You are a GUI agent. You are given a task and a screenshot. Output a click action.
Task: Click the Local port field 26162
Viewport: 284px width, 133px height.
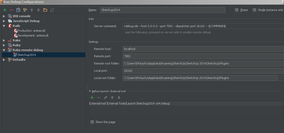coord(203,71)
